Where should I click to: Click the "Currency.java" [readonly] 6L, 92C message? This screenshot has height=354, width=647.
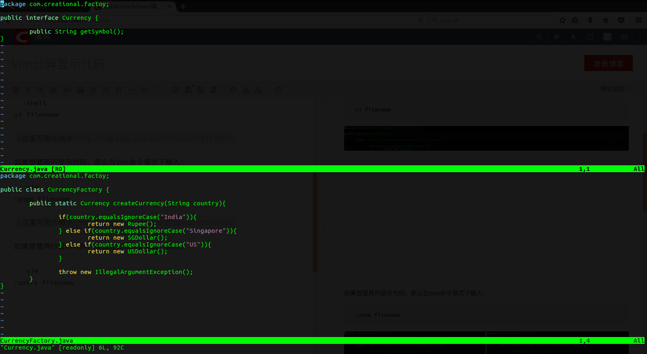(62, 348)
